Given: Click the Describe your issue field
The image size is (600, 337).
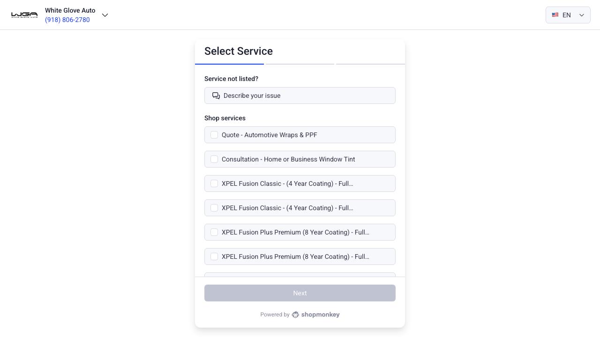Looking at the screenshot, I should tap(300, 95).
